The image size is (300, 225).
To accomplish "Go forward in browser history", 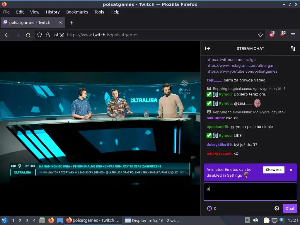I will (18, 35).
